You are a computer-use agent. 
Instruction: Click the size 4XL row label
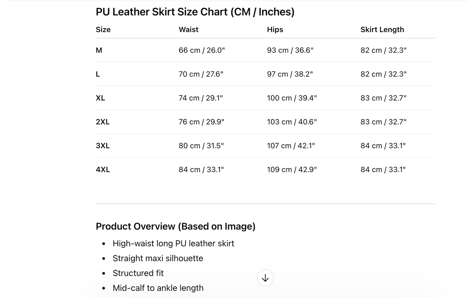(x=103, y=169)
